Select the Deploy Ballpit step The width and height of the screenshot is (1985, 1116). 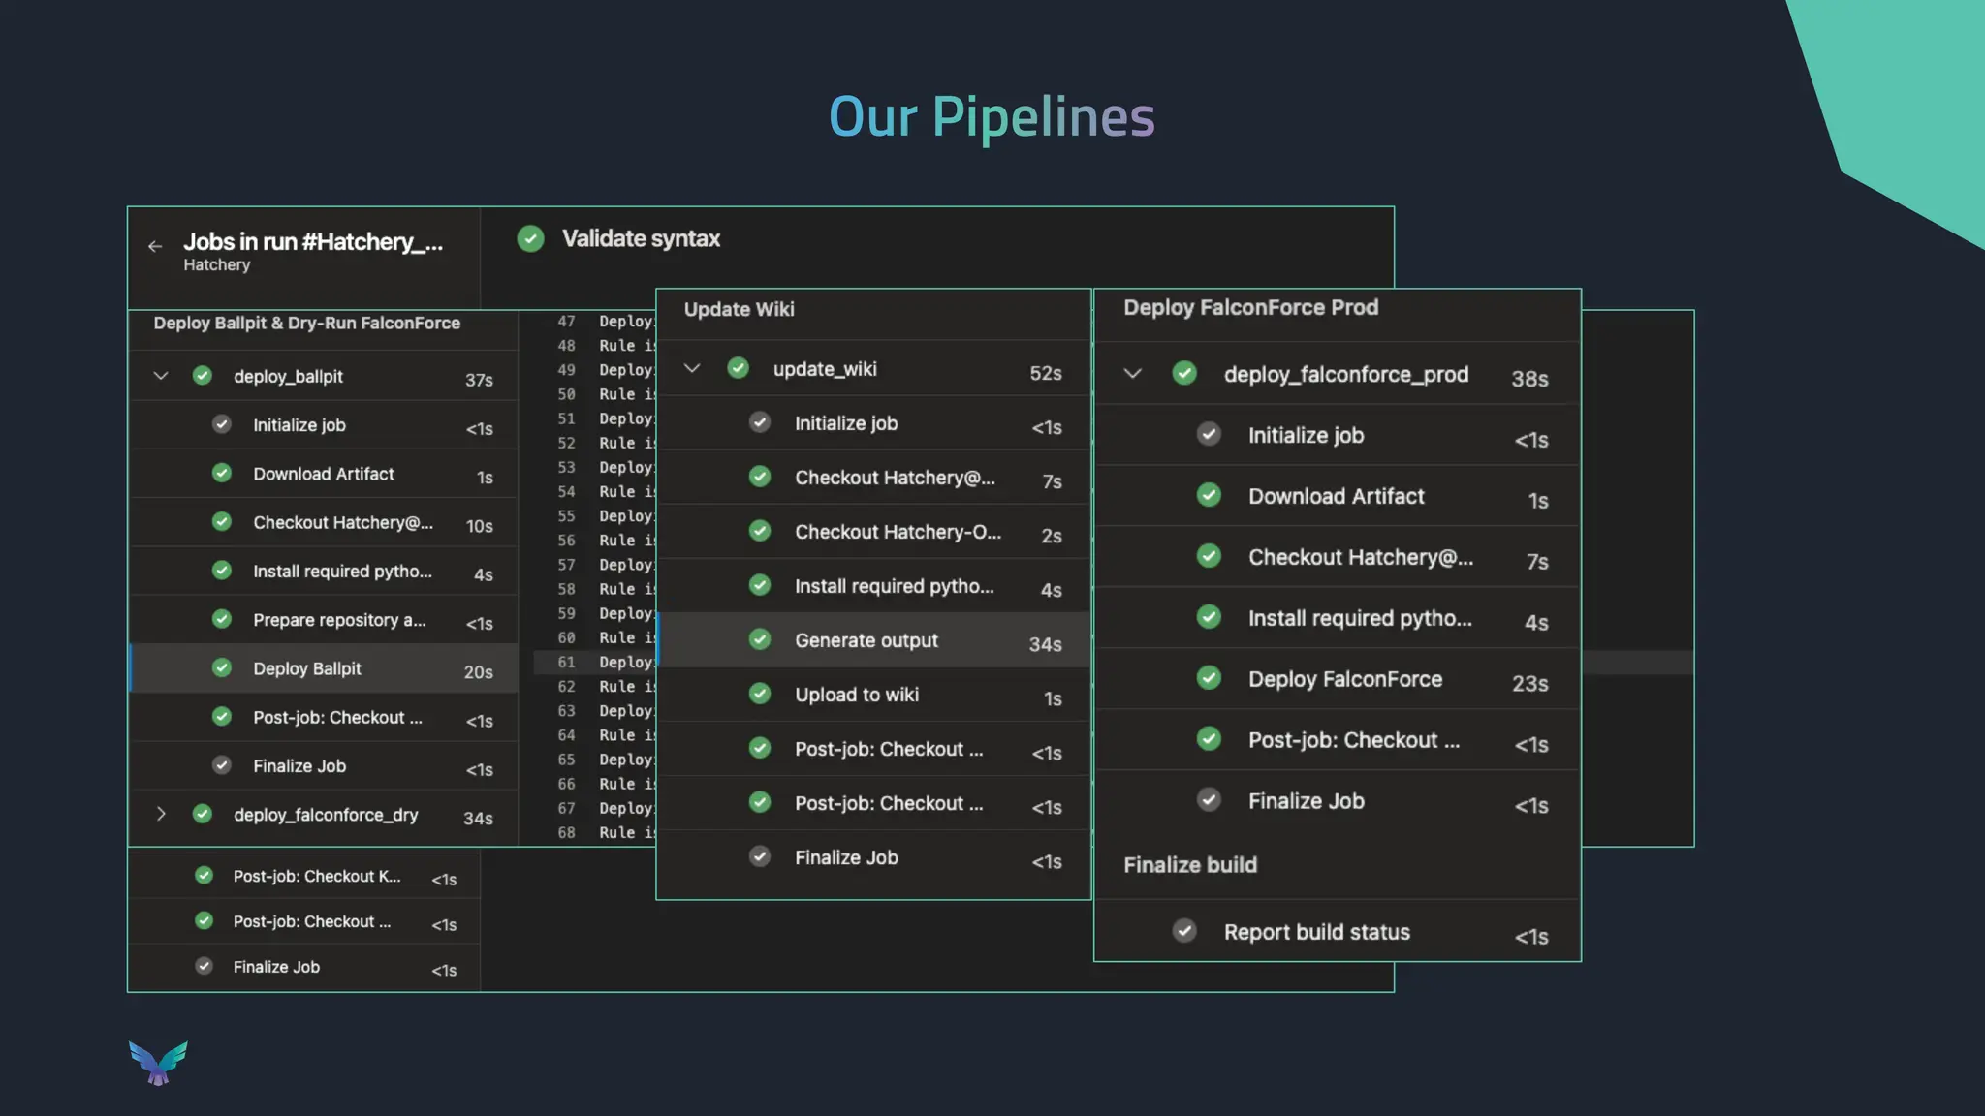click(x=306, y=668)
